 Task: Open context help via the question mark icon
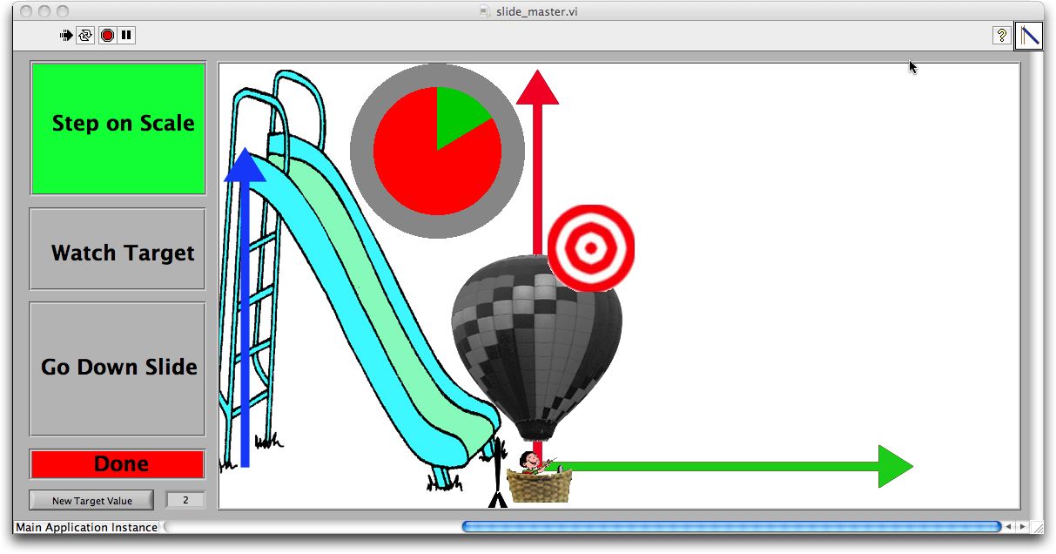pyautogui.click(x=1001, y=36)
